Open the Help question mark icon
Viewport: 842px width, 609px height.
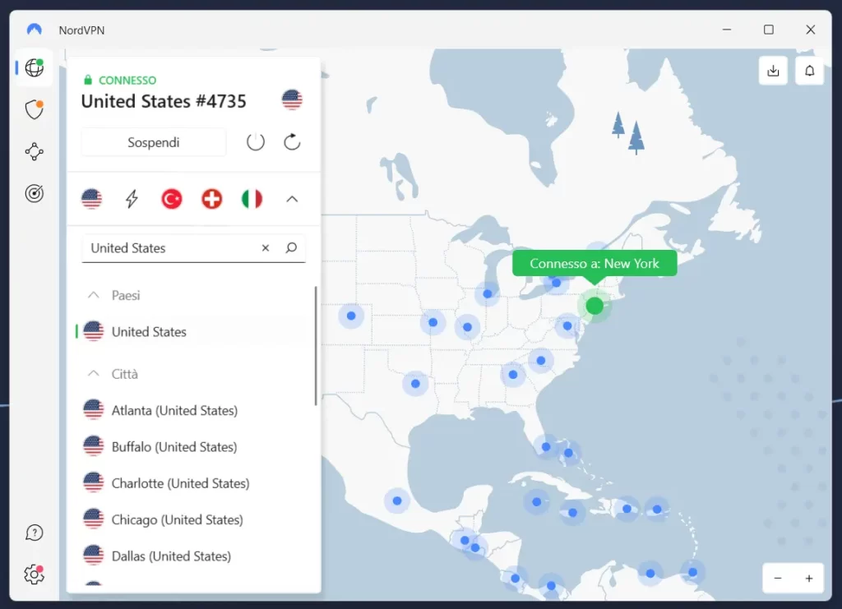pyautogui.click(x=35, y=533)
